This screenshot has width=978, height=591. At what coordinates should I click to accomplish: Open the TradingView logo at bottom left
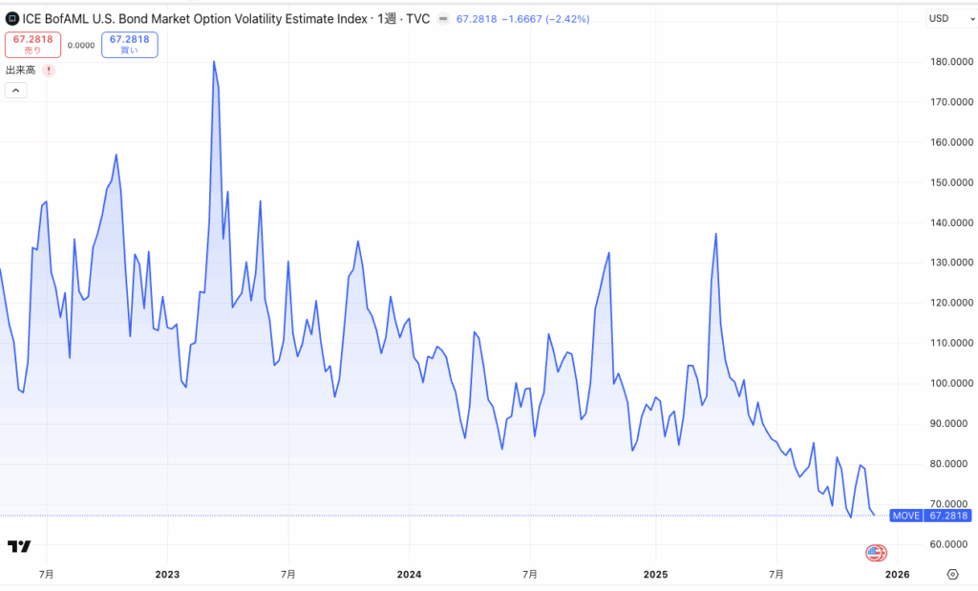(19, 546)
